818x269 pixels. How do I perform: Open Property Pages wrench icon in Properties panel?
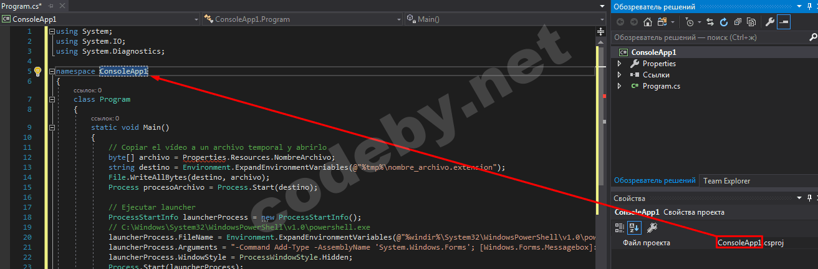(652, 228)
